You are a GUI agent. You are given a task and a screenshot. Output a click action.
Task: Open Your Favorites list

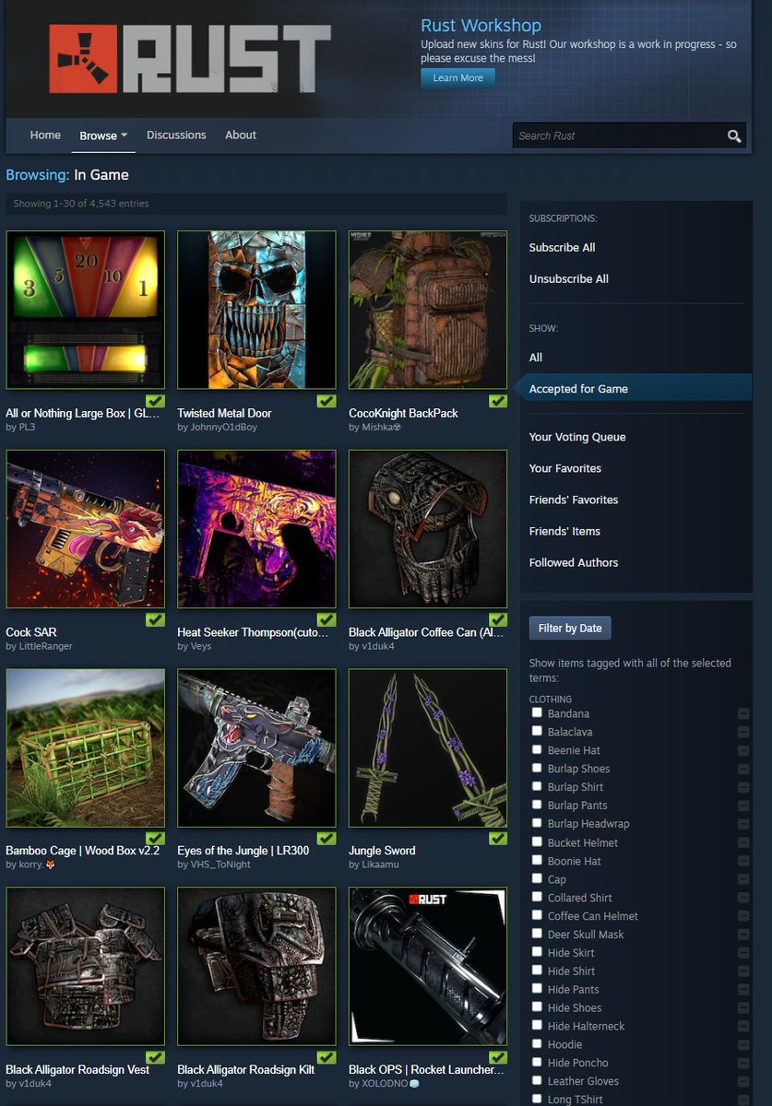click(565, 468)
